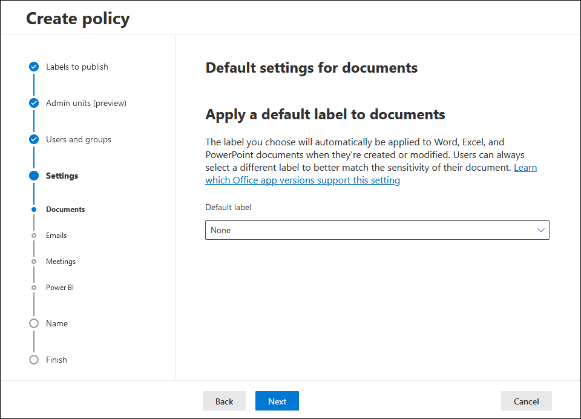581x419 pixels.
Task: Click the Emails sub-step circle marker
Action: (34, 236)
